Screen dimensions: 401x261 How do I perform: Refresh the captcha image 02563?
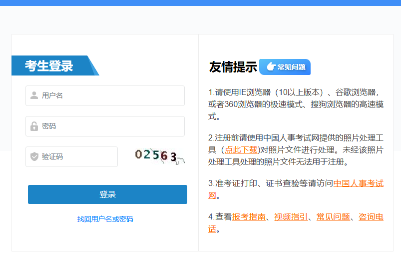coord(160,156)
